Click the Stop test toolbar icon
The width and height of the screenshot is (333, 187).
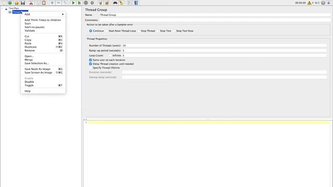[86, 3]
